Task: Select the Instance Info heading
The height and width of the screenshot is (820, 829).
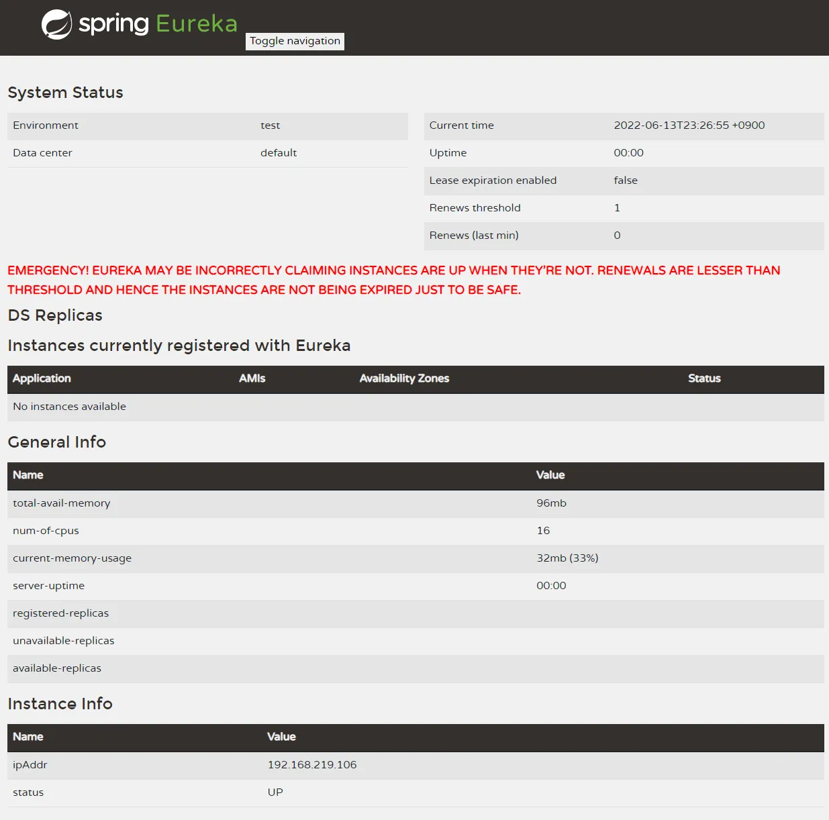Action: click(60, 704)
